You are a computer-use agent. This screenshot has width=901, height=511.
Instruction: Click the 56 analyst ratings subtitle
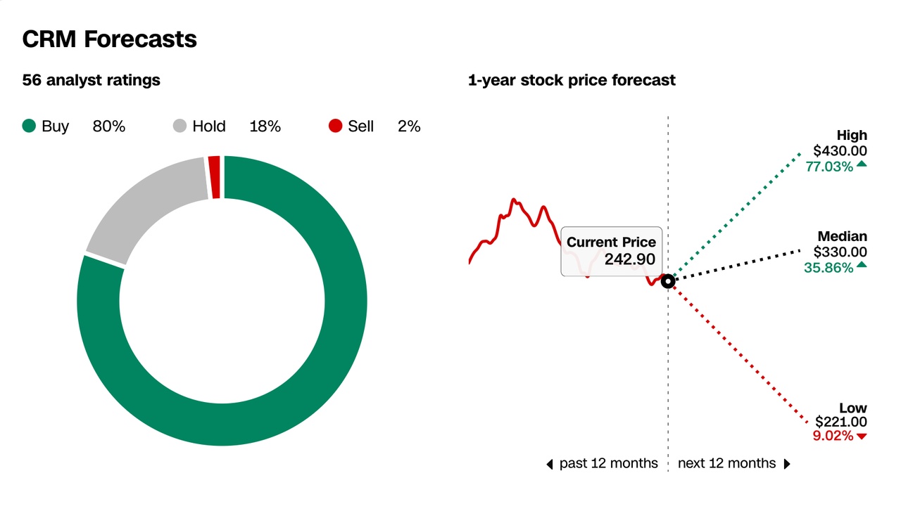(92, 80)
